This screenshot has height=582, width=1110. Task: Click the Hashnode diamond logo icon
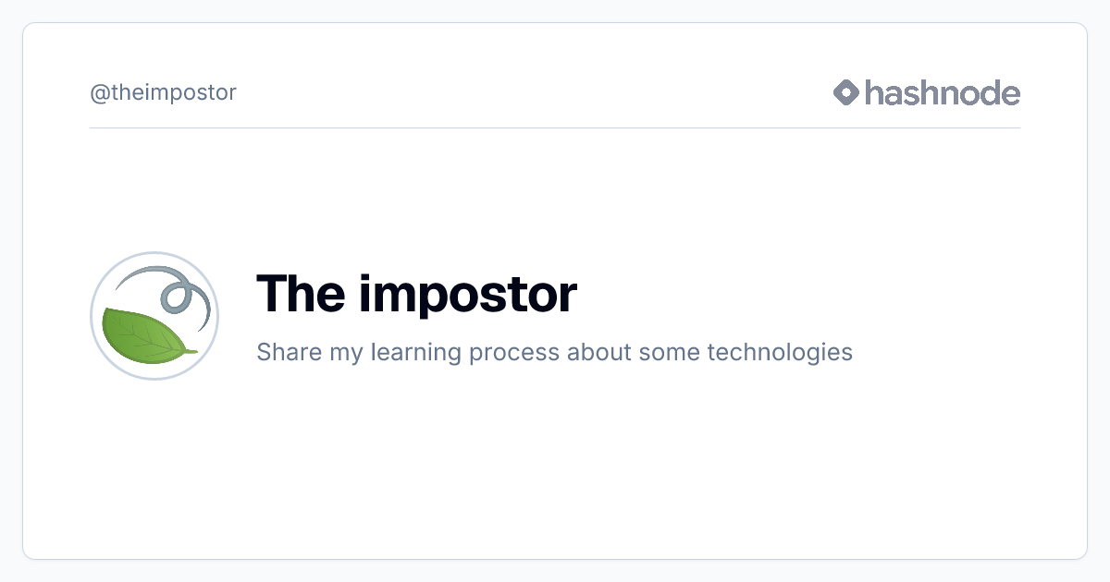(846, 92)
